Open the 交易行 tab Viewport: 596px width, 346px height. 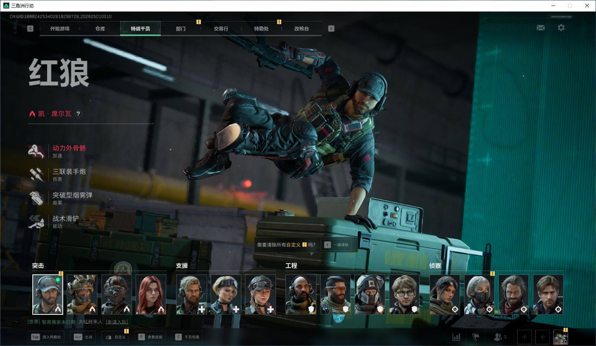tap(221, 29)
